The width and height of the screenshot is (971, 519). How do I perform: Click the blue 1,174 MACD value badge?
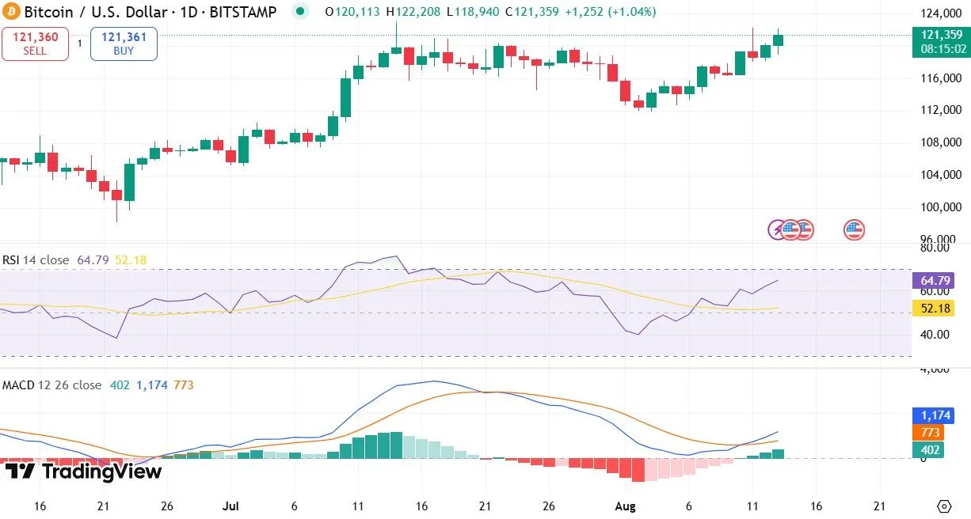(x=935, y=415)
